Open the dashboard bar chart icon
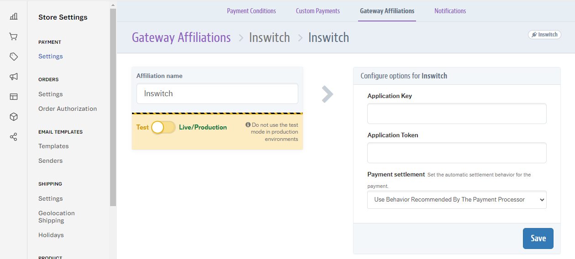Viewport: 575px width, 259px height. click(14, 16)
